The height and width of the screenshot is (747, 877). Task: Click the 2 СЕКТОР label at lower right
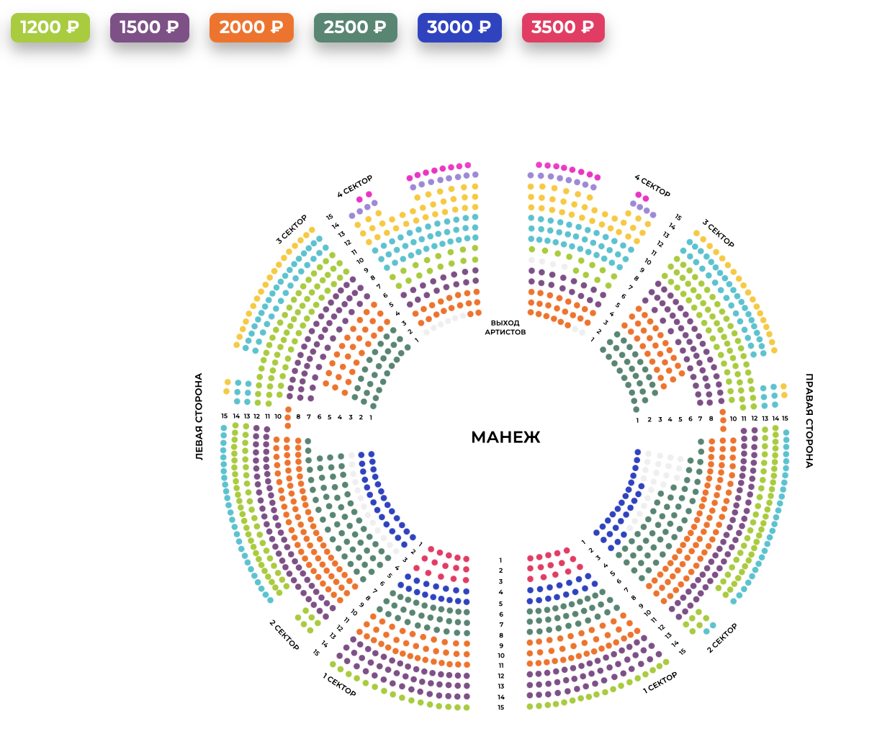722,638
